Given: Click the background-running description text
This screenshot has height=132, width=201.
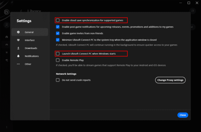Looking at the screenshot, I should tap(117, 45).
